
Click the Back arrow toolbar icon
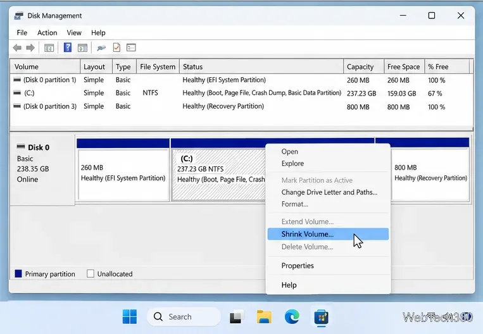point(17,47)
